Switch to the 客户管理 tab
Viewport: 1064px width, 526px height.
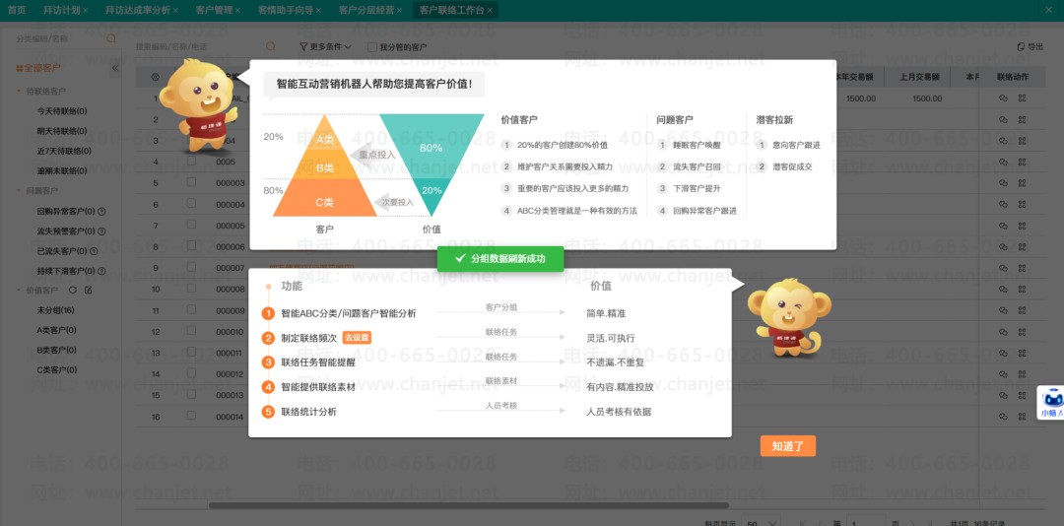[213, 10]
